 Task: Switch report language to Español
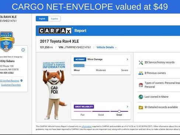pyautogui.click(x=54, y=19)
